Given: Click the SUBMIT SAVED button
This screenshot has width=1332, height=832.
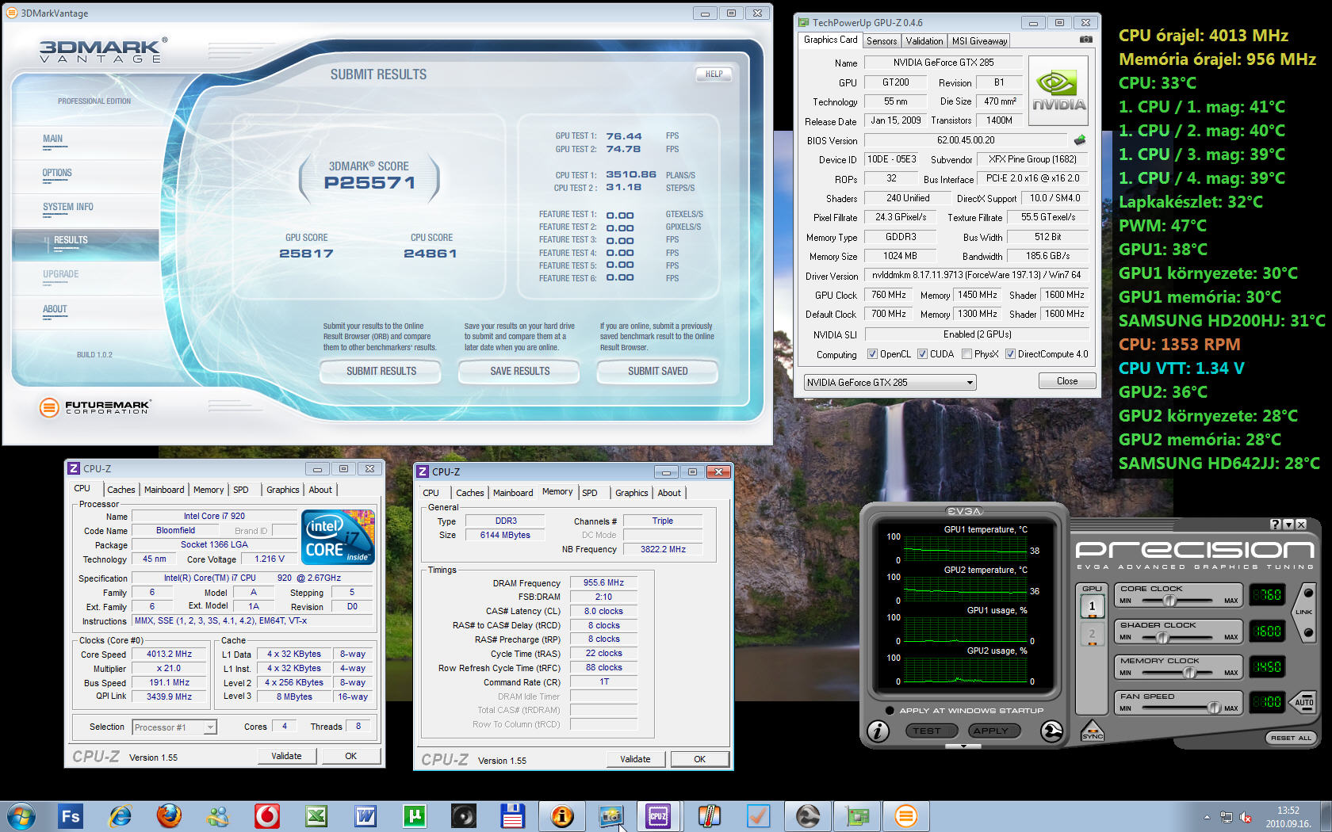Looking at the screenshot, I should click(x=658, y=371).
